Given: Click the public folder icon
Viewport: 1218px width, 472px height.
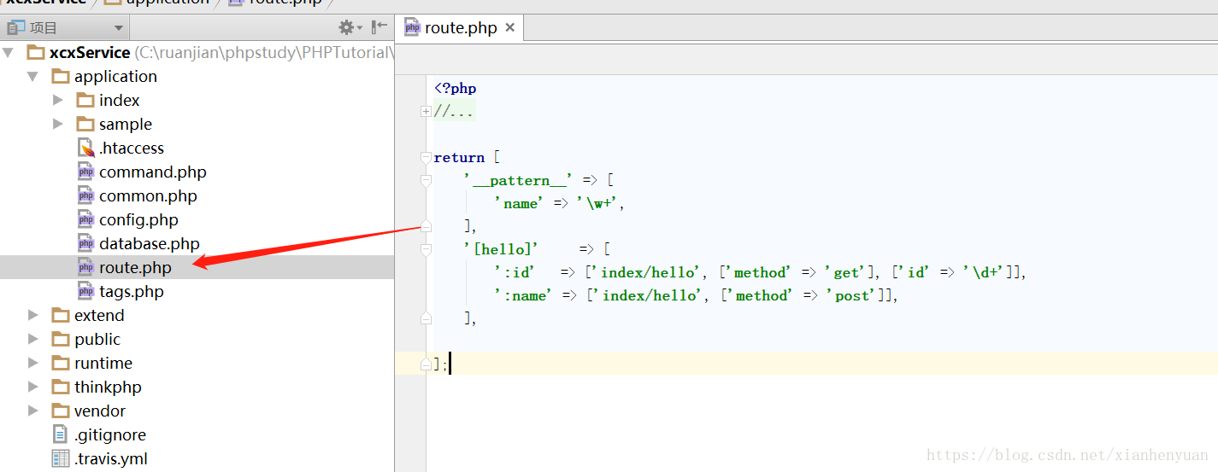Looking at the screenshot, I should [x=61, y=339].
